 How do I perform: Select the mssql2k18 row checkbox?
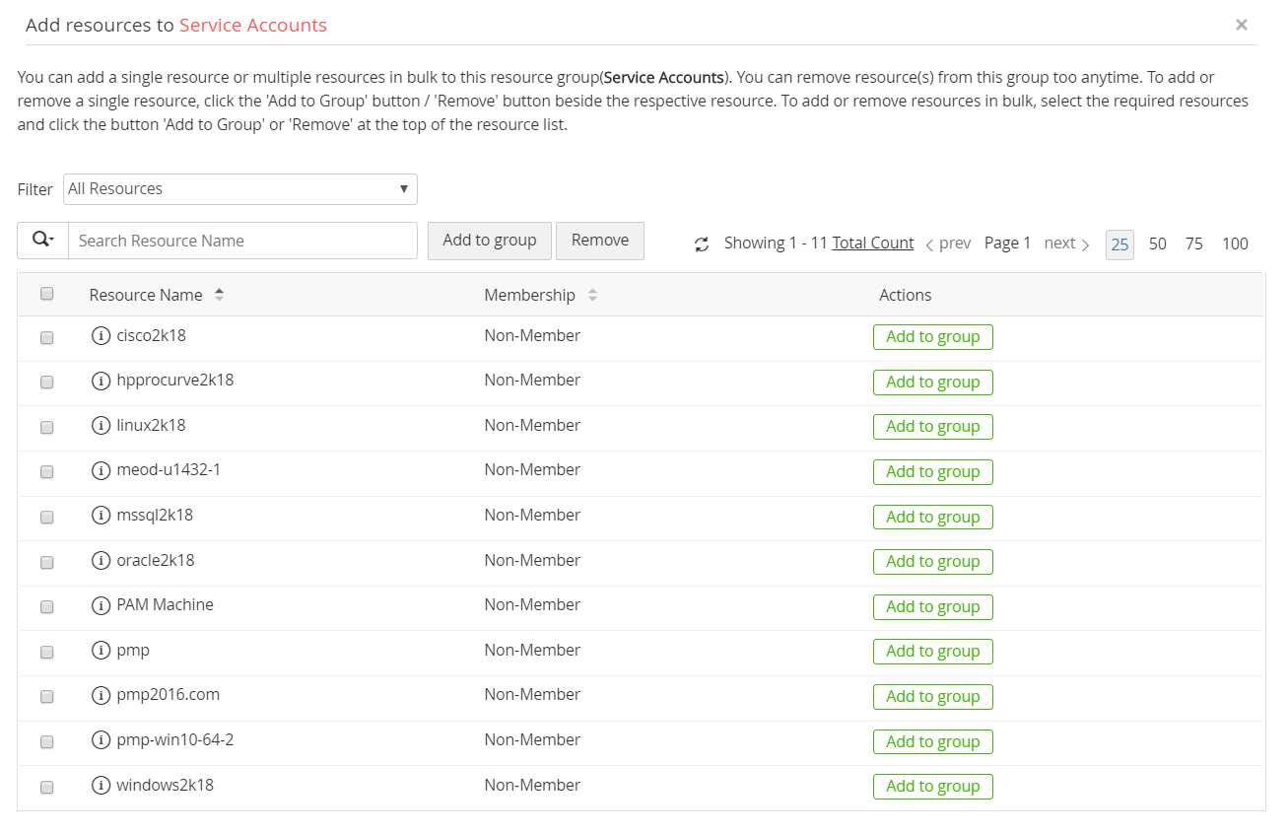pos(46,517)
